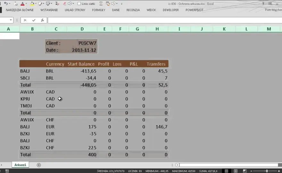Open the DEWELOPER tab
The width and height of the screenshot is (282, 173).
[x=171, y=10]
